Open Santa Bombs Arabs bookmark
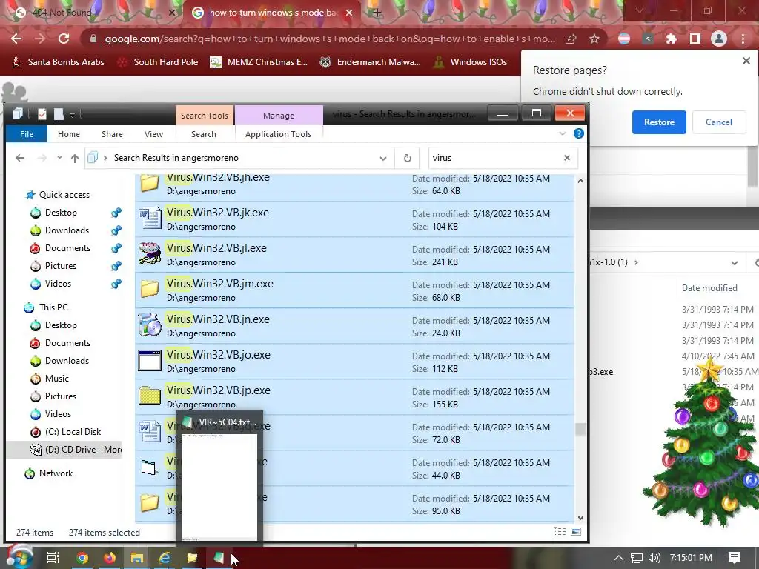This screenshot has width=759, height=569. point(58,62)
